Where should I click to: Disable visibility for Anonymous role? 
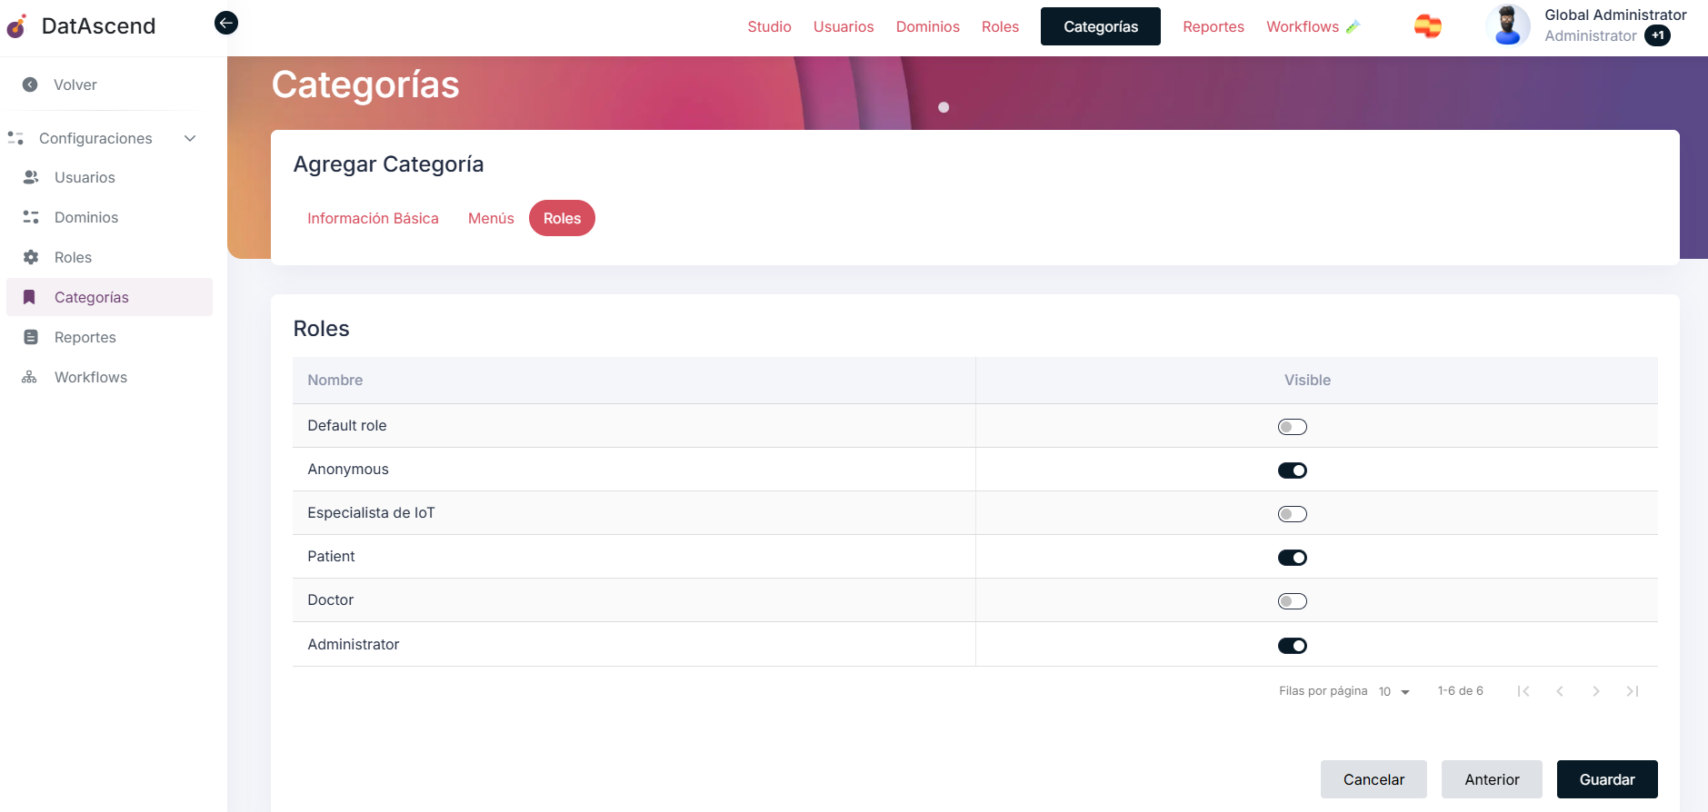coord(1292,470)
